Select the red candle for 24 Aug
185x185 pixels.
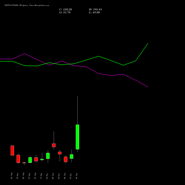12,150
